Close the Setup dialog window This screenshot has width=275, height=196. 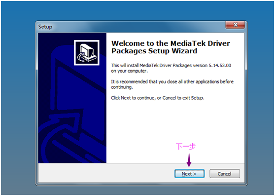pyautogui.click(x=235, y=25)
